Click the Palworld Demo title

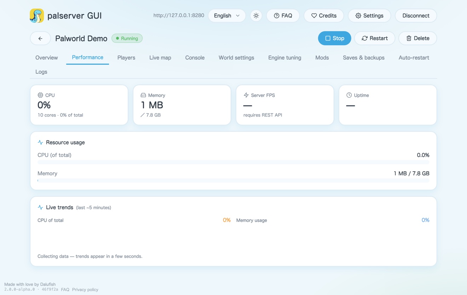81,39
